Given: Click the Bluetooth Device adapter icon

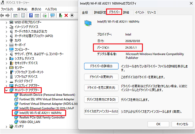Looking at the screenshot, I should [x=16, y=95].
